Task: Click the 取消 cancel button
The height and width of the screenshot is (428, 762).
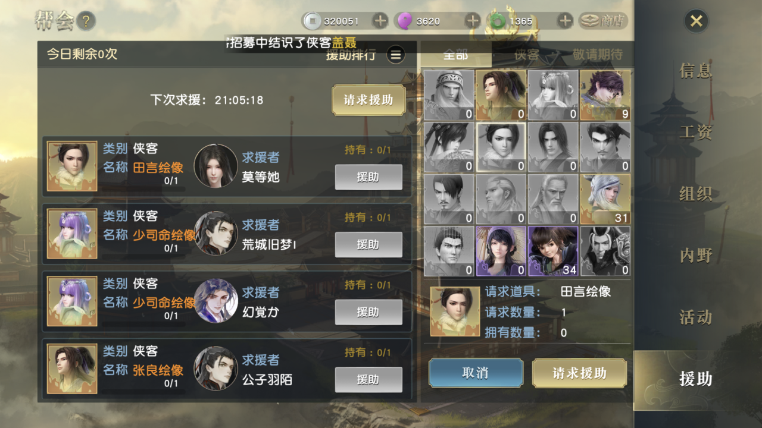Action: (476, 373)
